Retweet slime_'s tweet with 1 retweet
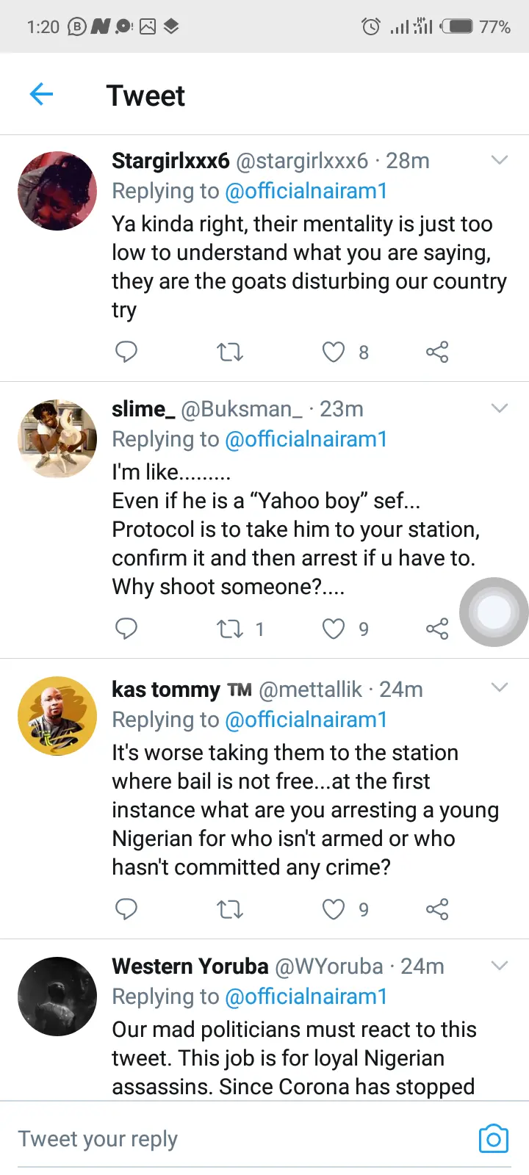 point(230,629)
